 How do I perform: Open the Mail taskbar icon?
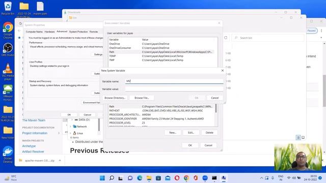coord(168,178)
